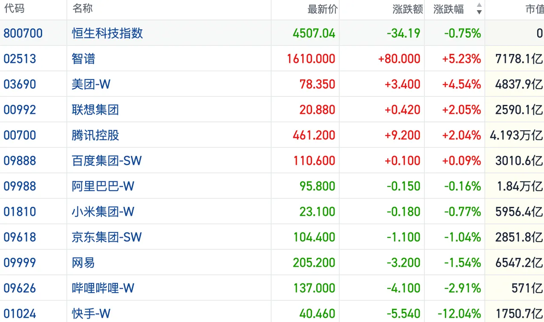This screenshot has height=322, width=544.
Task: Open stock 快手-W
Action: coord(91,314)
